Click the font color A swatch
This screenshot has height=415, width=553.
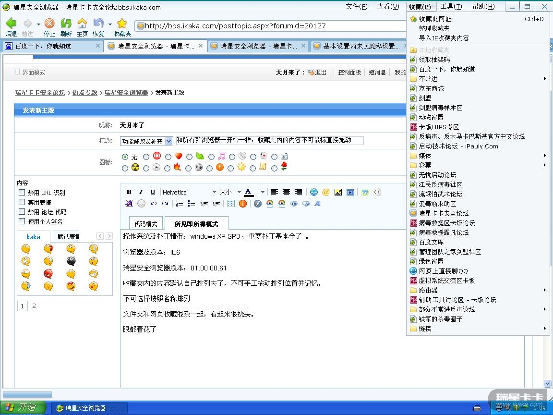249,192
